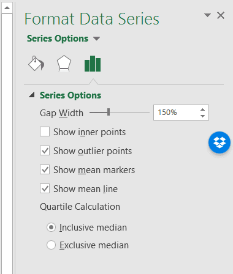Click the scrollbar up arrow
Viewport: 233px width, 274px height.
(7, 8)
